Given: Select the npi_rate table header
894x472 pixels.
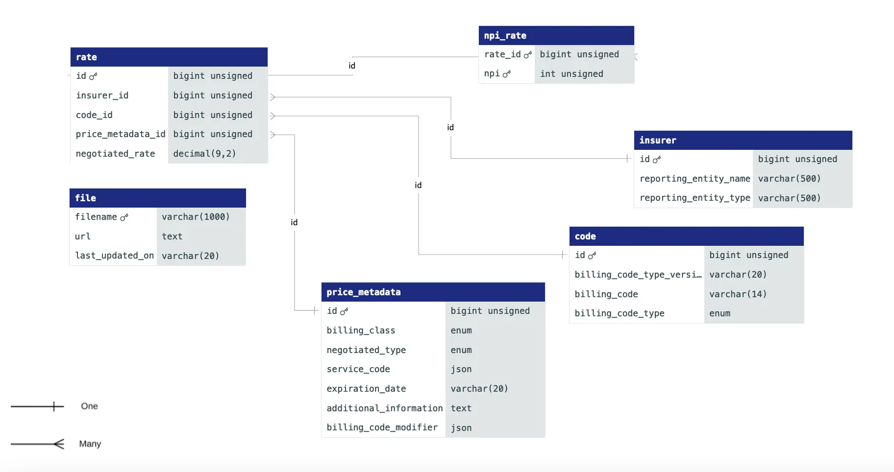Looking at the screenshot, I should coord(556,36).
